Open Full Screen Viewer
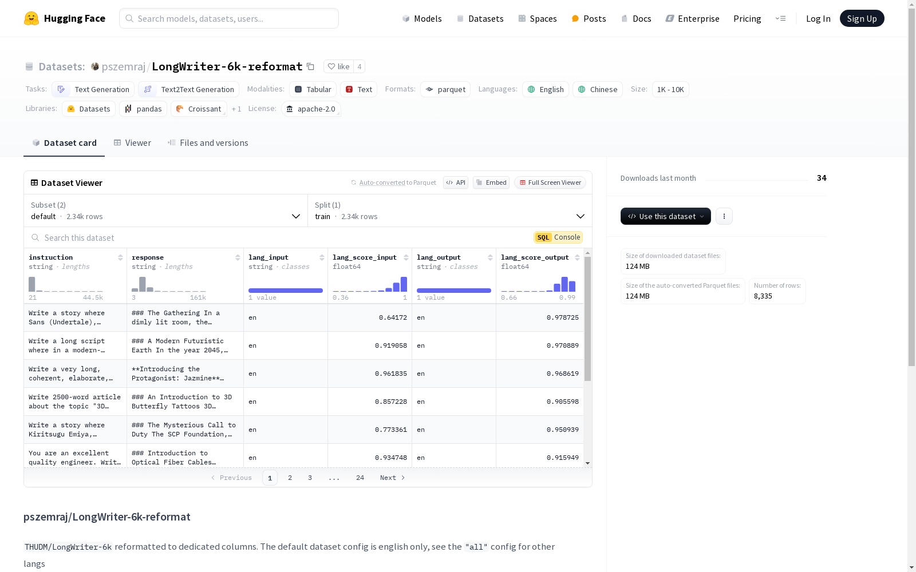916x572 pixels. pyautogui.click(x=550, y=182)
